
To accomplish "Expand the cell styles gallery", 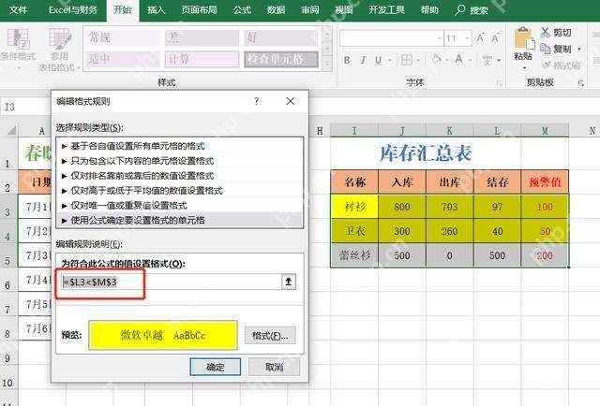I will tap(327, 65).
